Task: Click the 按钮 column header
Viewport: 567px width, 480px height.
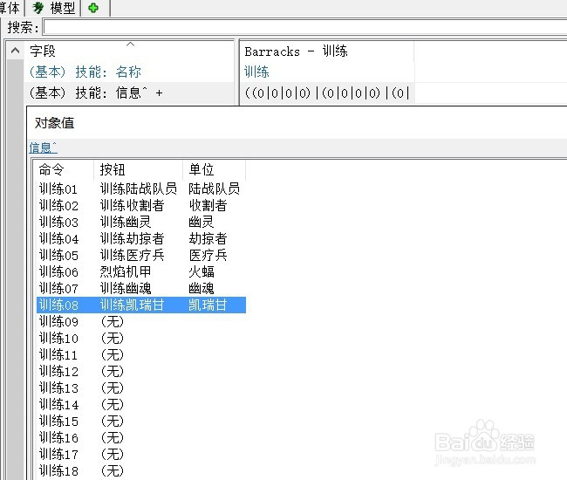Action: click(x=113, y=169)
